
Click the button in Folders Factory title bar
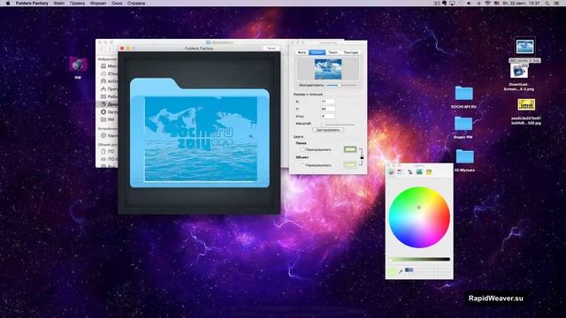click(272, 48)
